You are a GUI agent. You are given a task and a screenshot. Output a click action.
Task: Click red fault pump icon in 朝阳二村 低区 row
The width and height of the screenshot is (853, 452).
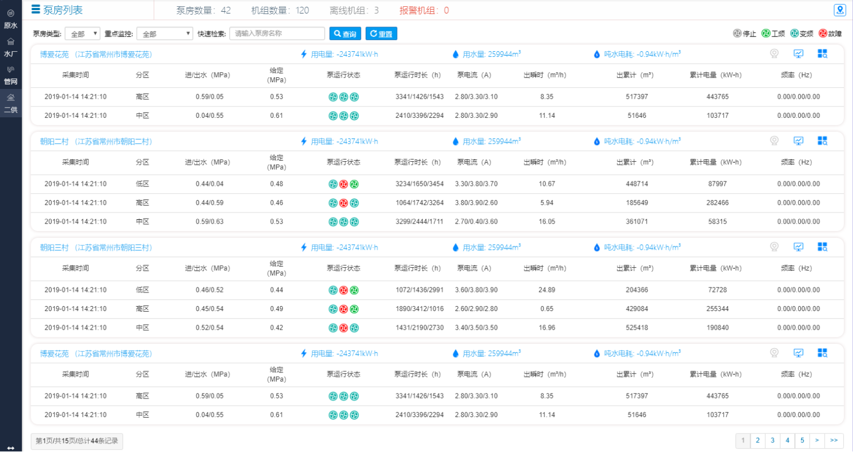343,184
